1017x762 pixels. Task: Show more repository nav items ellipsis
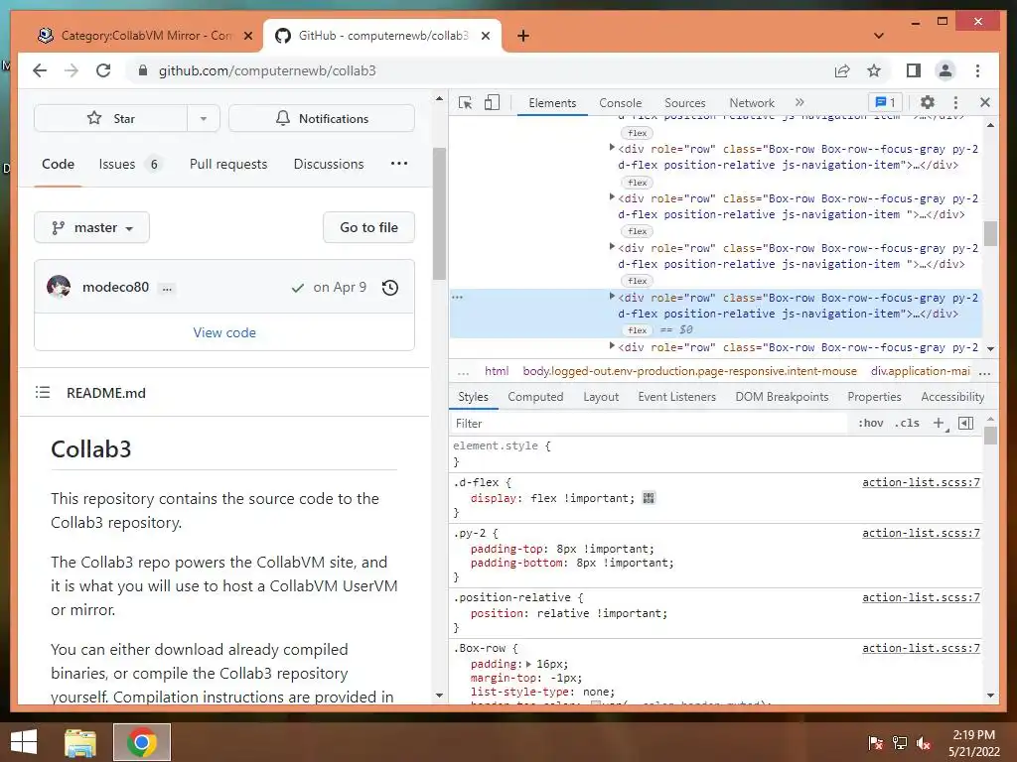coord(399,164)
